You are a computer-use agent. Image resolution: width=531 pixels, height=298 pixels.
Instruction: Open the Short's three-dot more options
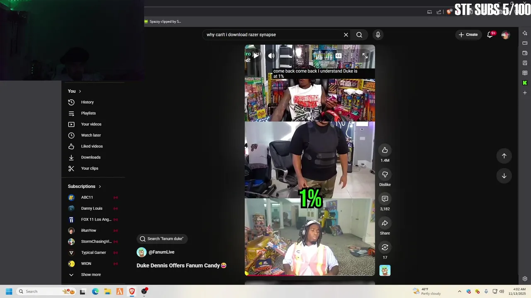click(352, 55)
